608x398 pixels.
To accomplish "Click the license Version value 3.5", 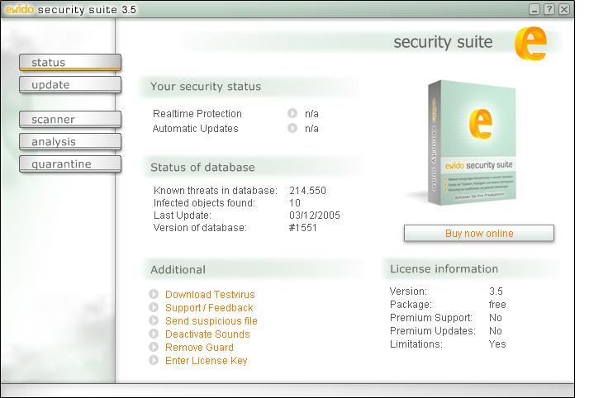I will click(496, 291).
